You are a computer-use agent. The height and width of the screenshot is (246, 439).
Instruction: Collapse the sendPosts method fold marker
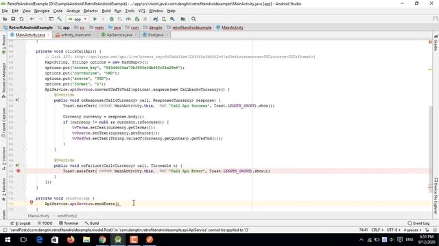(x=25, y=198)
